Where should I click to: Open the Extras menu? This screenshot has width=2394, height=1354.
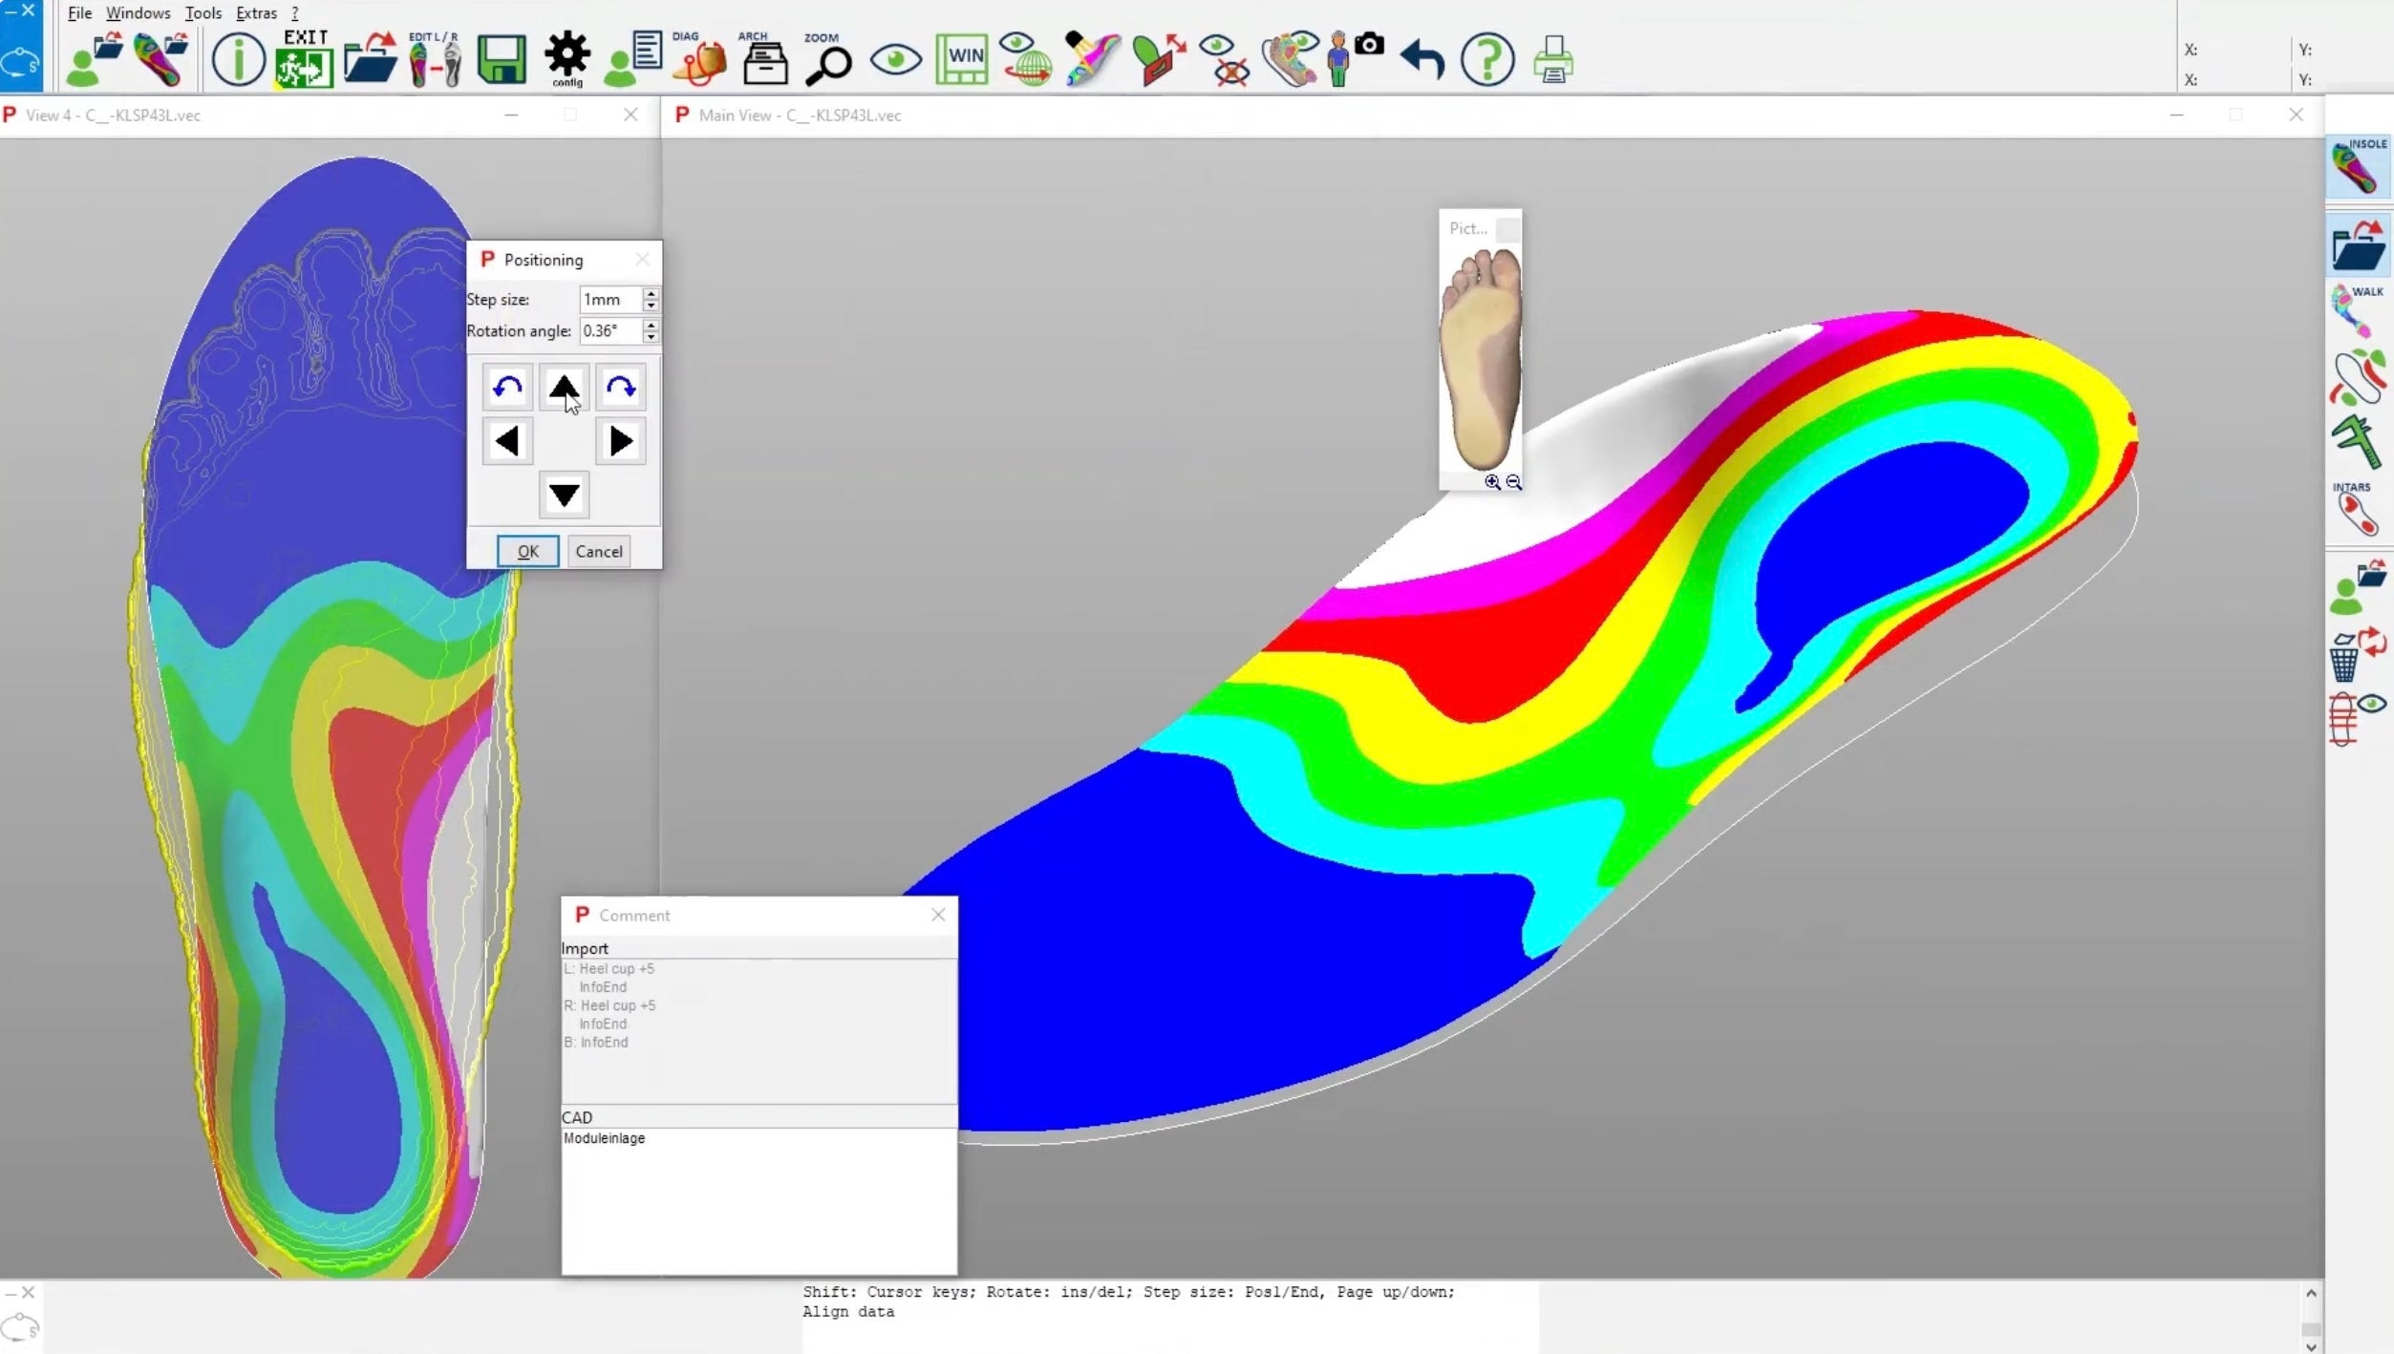tap(256, 13)
